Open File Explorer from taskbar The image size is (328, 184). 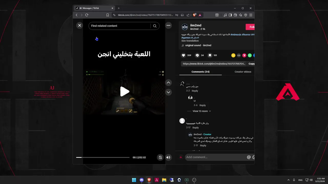[x=164, y=180]
